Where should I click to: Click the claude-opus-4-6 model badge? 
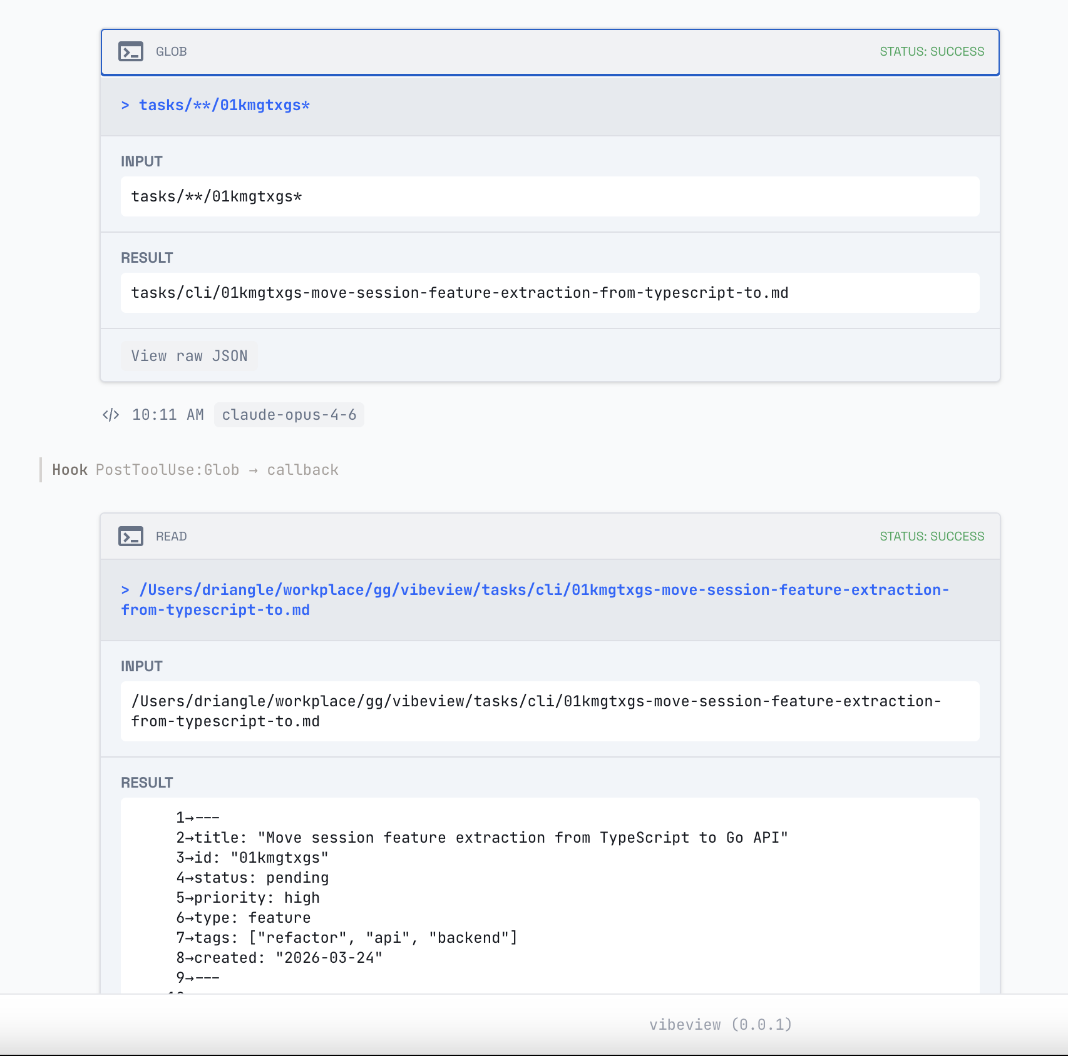(289, 414)
